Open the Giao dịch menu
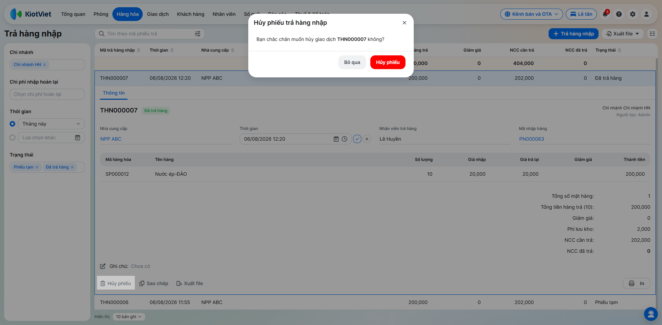662x325 pixels. tap(158, 14)
